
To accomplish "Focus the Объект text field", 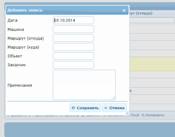I will (73, 56).
